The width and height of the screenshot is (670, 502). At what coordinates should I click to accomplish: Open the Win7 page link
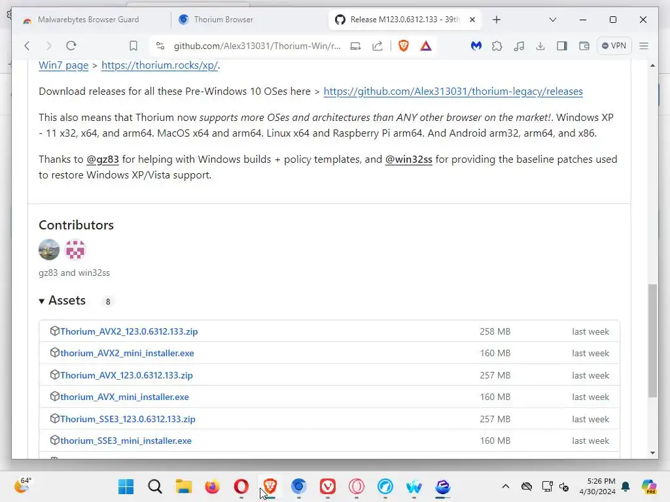(63, 65)
